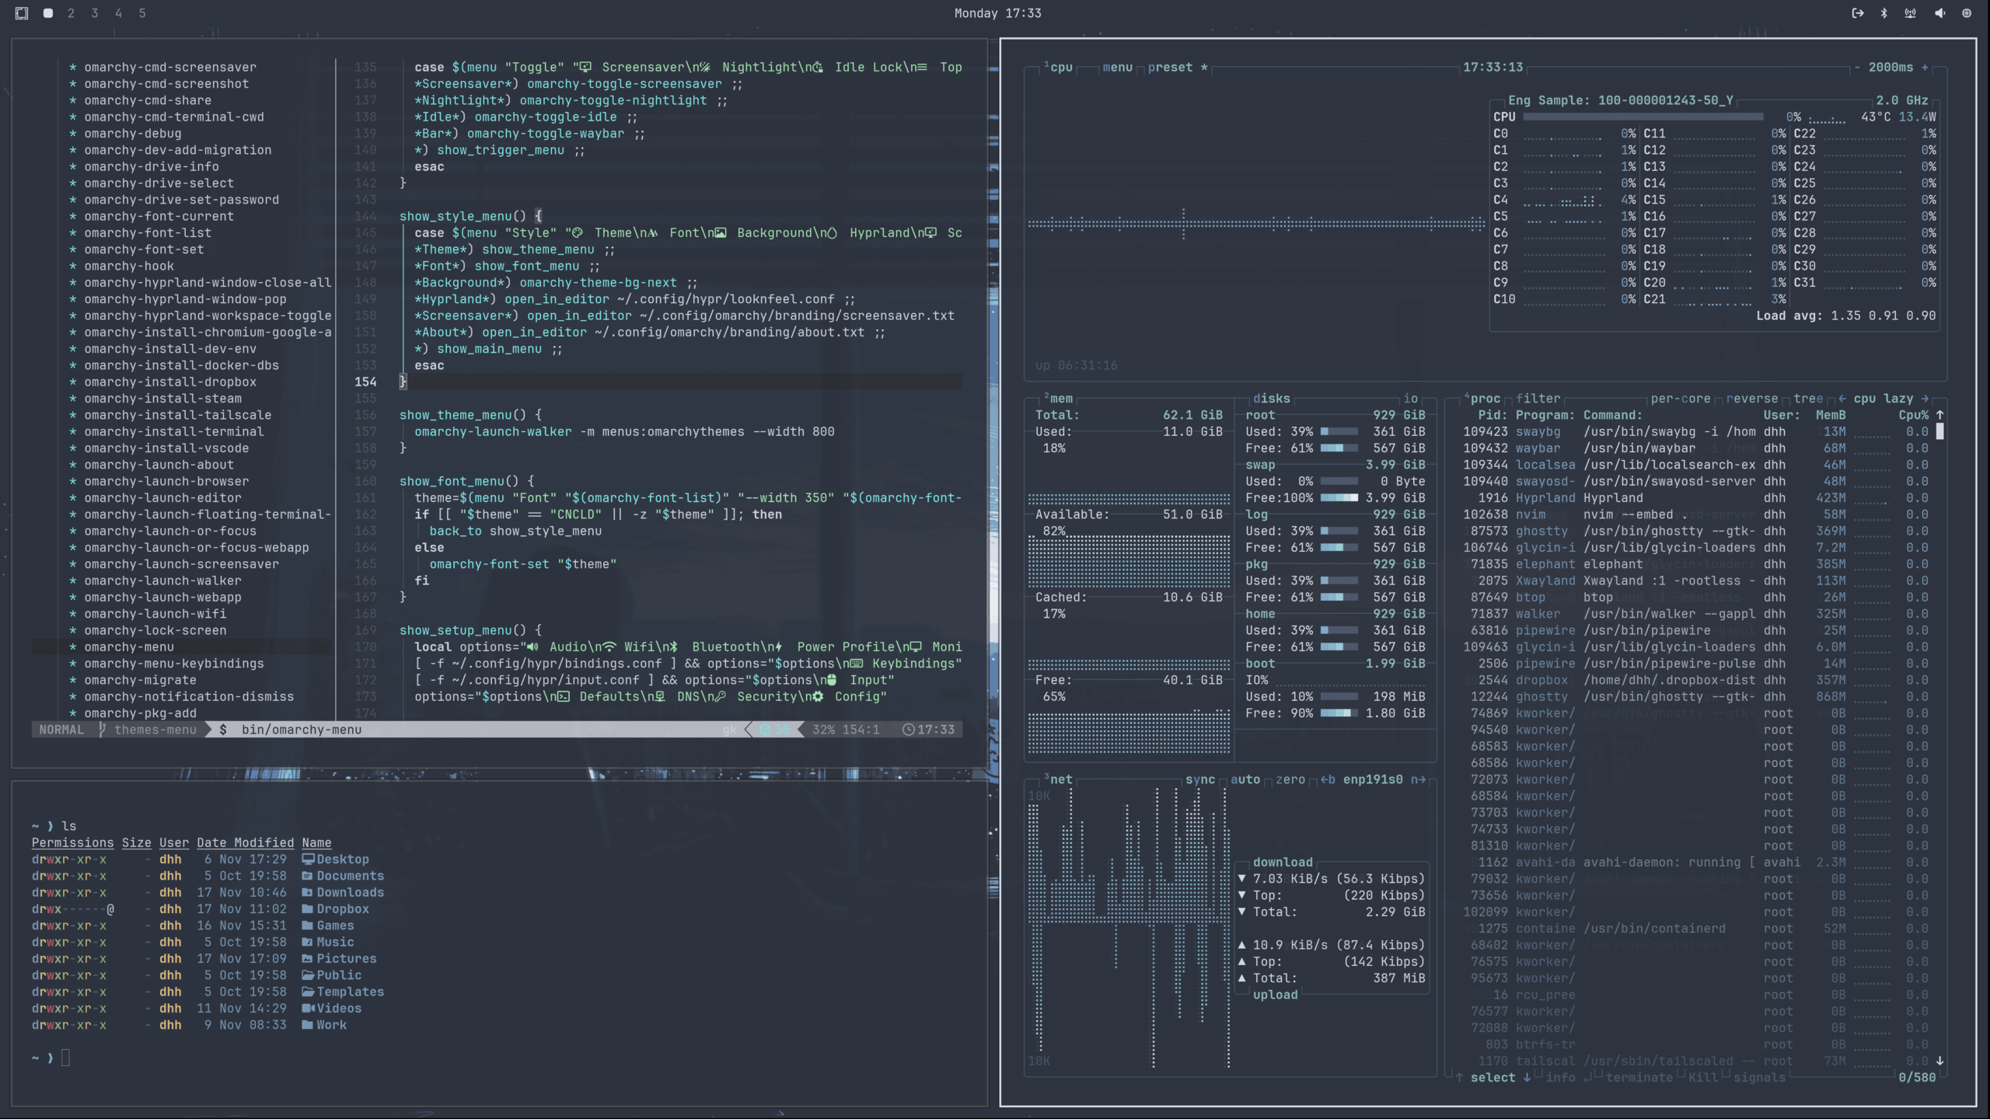
Task: Click the network status icon in top bar
Action: point(1910,13)
